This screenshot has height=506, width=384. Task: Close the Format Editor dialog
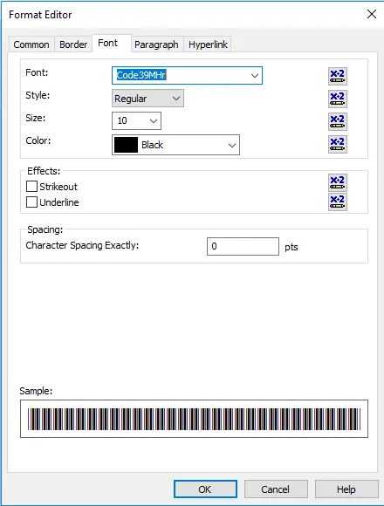372,14
